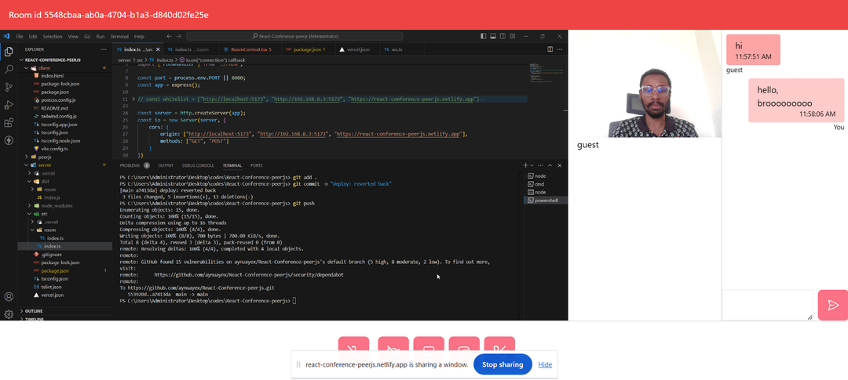Open the Manage gear icon in VS Code
Viewport: 848px width, 380px height.
(x=9, y=314)
